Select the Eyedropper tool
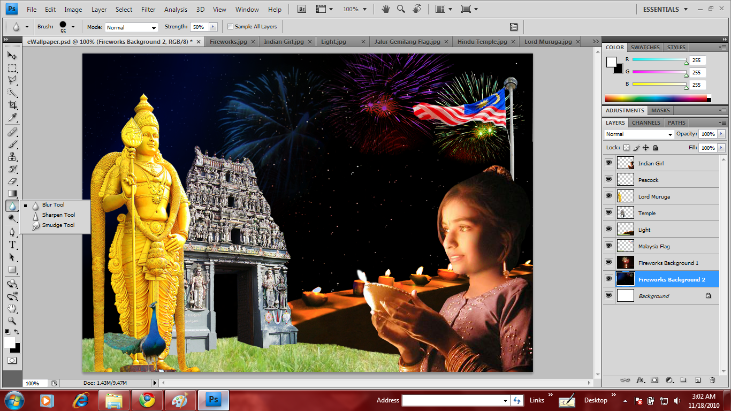This screenshot has height=411, width=731. click(12, 117)
